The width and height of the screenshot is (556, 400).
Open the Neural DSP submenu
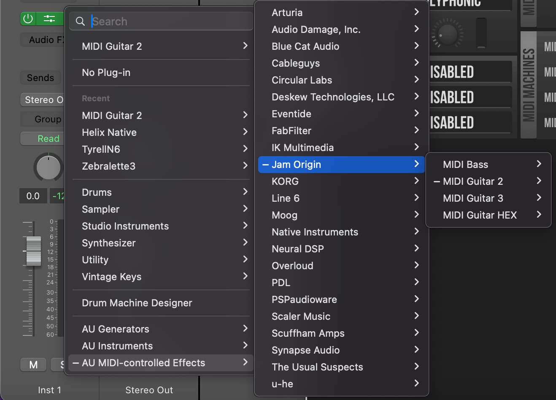click(341, 249)
